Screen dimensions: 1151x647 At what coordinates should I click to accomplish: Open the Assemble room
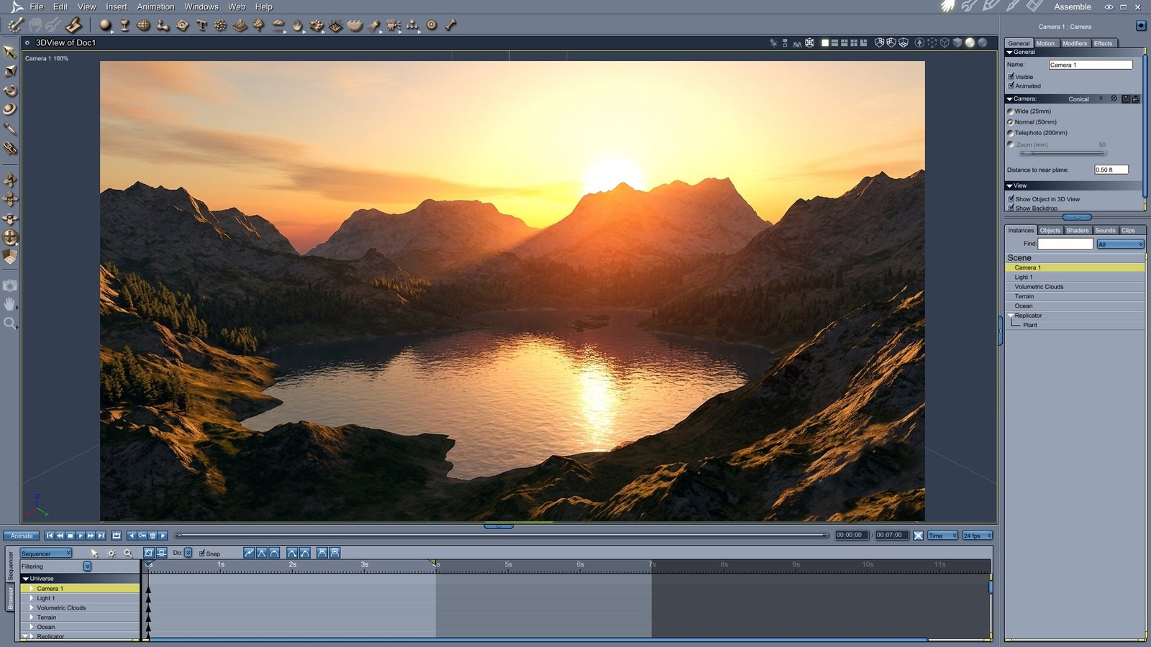coord(1073,6)
